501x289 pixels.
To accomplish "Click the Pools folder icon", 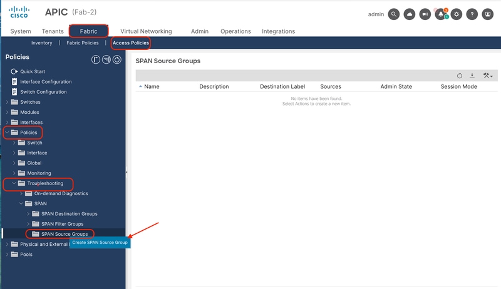I will click(x=14, y=254).
